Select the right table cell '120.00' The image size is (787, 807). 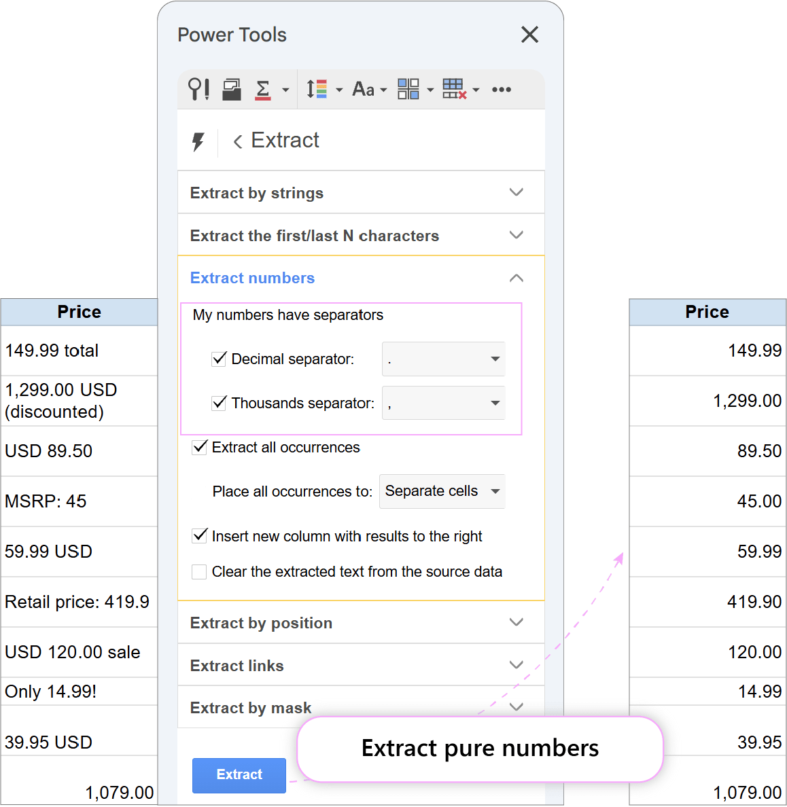pos(707,652)
